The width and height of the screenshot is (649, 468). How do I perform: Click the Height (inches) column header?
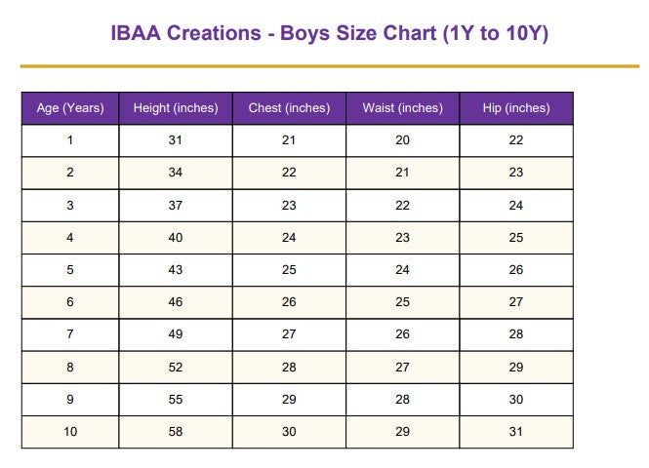point(176,108)
